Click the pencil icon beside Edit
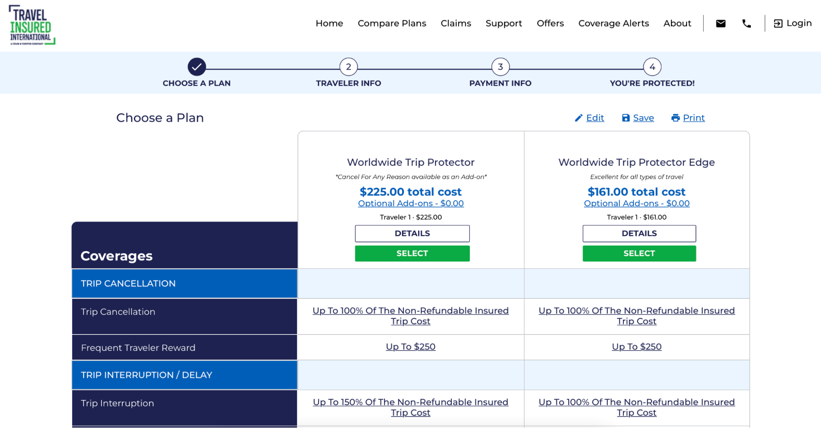The width and height of the screenshot is (821, 428). pos(578,118)
